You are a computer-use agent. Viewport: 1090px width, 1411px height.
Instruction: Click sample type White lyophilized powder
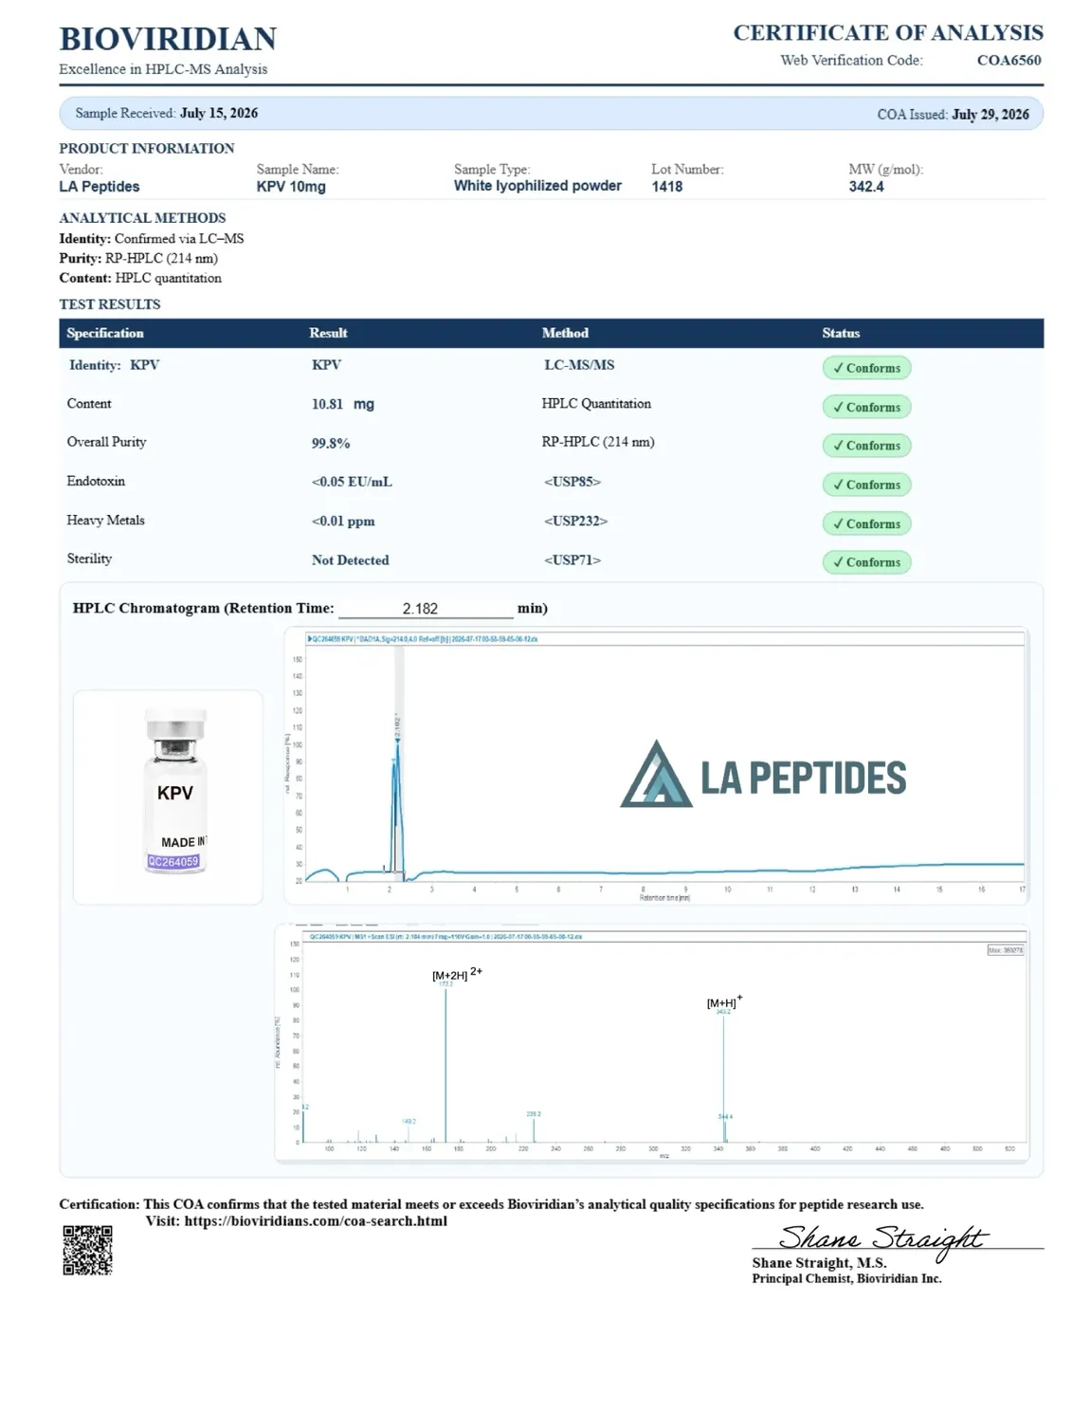point(537,186)
